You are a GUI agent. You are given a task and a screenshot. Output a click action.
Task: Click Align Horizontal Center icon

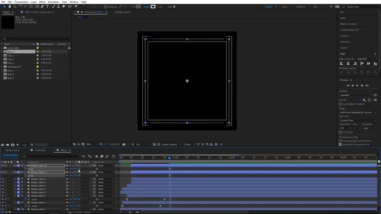[348, 64]
